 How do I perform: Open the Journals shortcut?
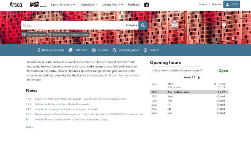click(100, 50)
